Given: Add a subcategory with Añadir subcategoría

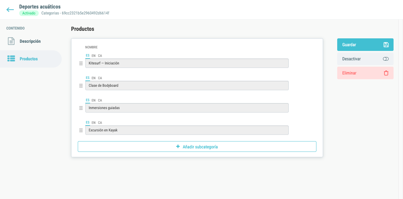Looking at the screenshot, I should [x=197, y=146].
